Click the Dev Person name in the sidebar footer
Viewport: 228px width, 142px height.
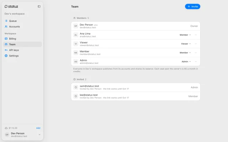coord(17,133)
